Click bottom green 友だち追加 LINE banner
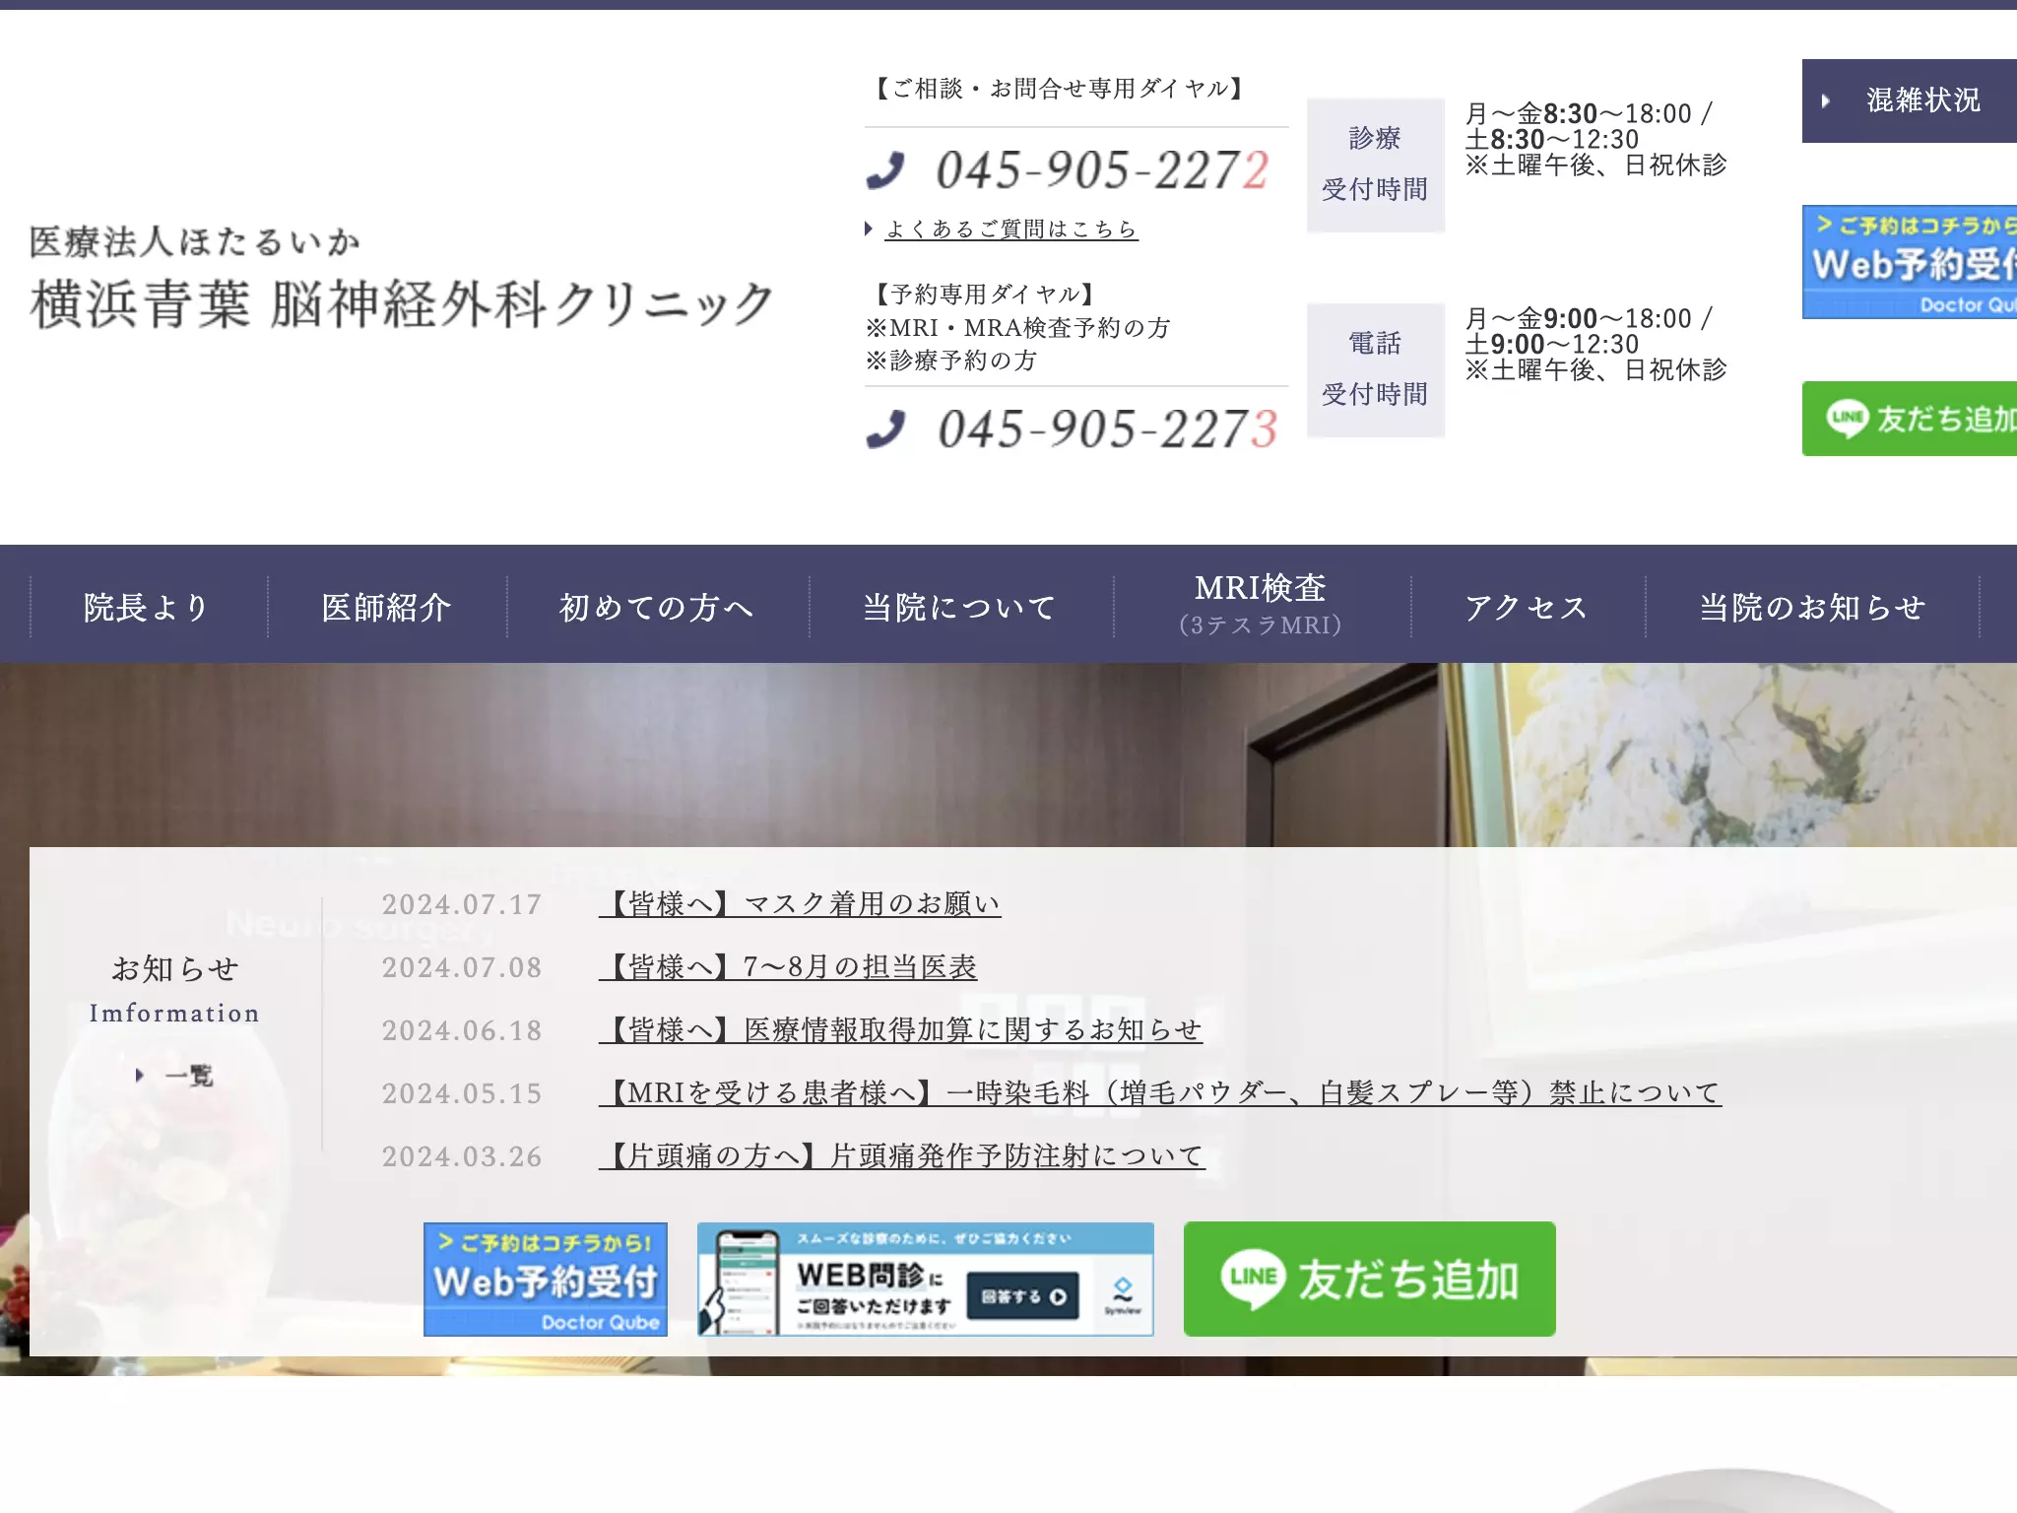Screen dimensions: 2017x1513 coord(1369,1279)
